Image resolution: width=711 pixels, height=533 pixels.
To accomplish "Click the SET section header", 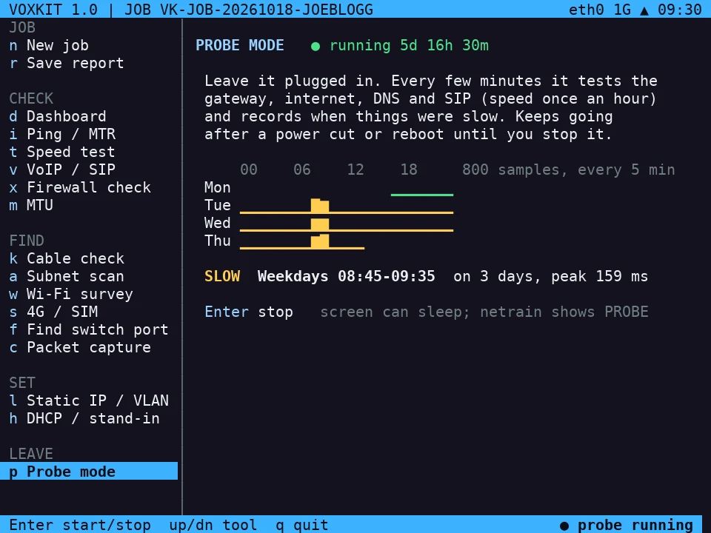I will 22,383.
